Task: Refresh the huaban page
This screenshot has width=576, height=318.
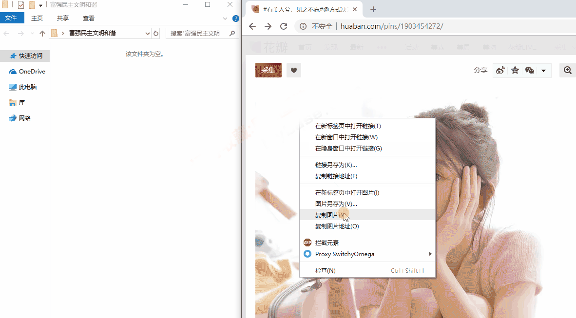Action: point(284,26)
